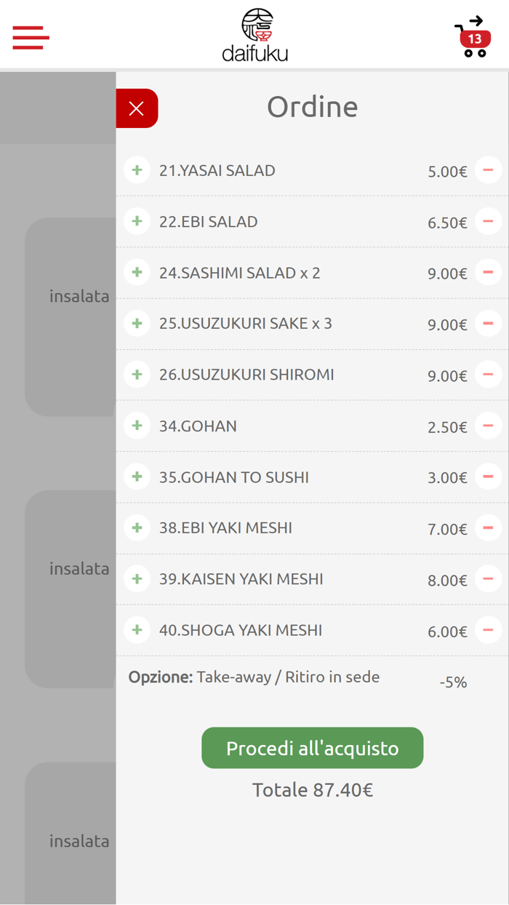This screenshot has height=905, width=509.
Task: Open the hamburger menu
Action: (x=31, y=37)
